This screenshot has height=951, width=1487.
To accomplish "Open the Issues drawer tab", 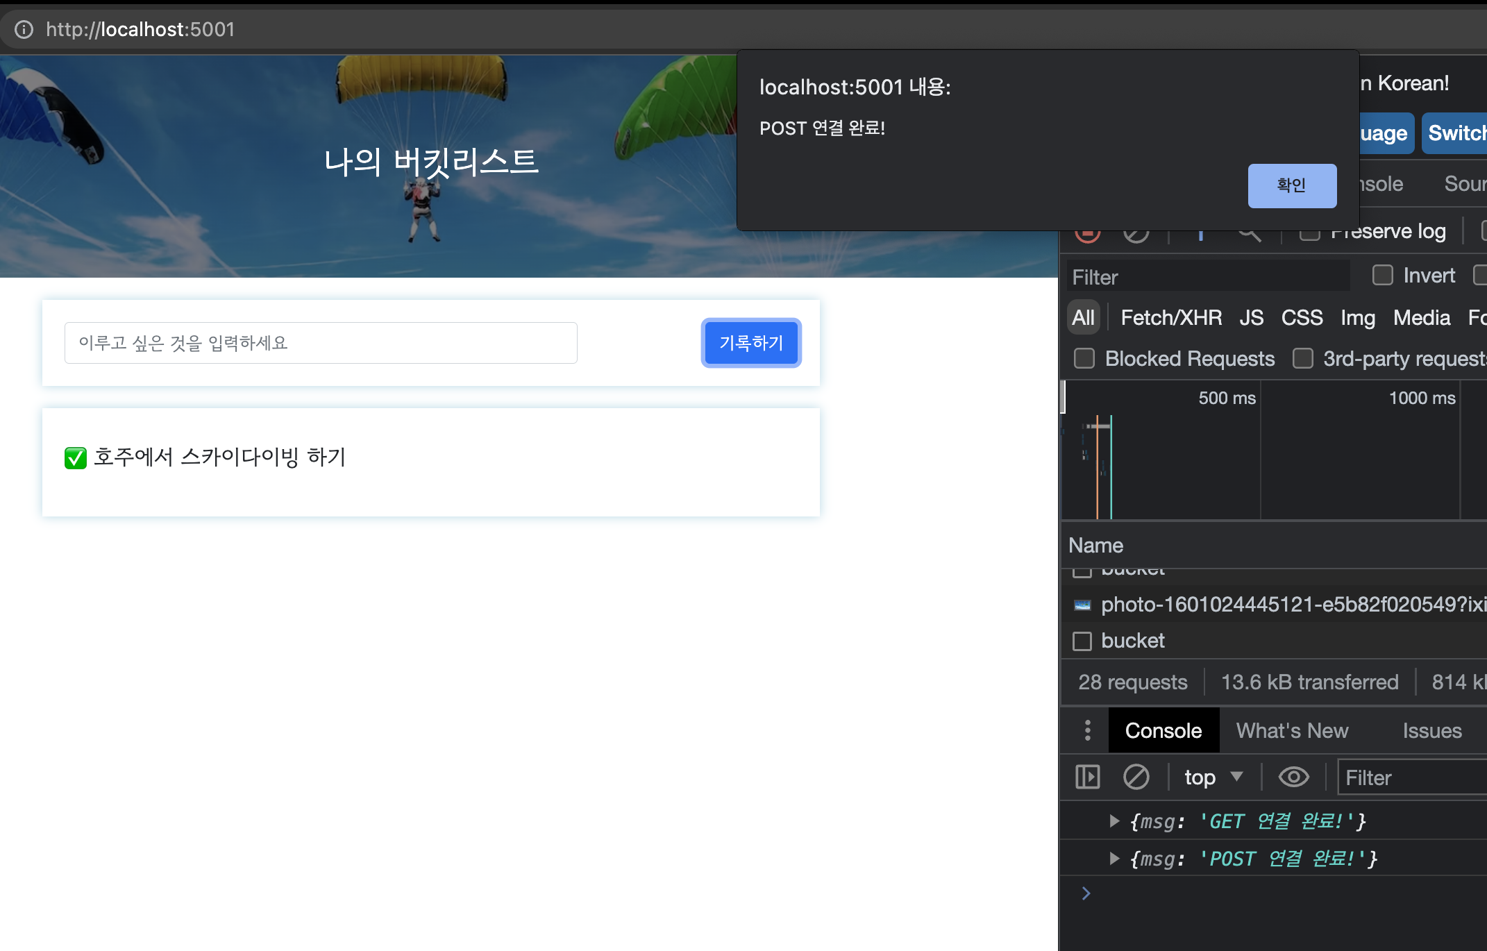I will 1431,730.
